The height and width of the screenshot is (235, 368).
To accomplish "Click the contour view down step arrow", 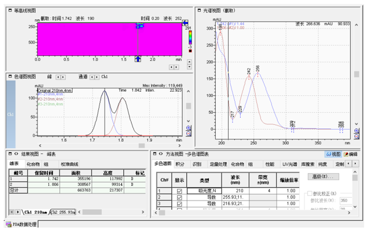I will click(189, 67).
